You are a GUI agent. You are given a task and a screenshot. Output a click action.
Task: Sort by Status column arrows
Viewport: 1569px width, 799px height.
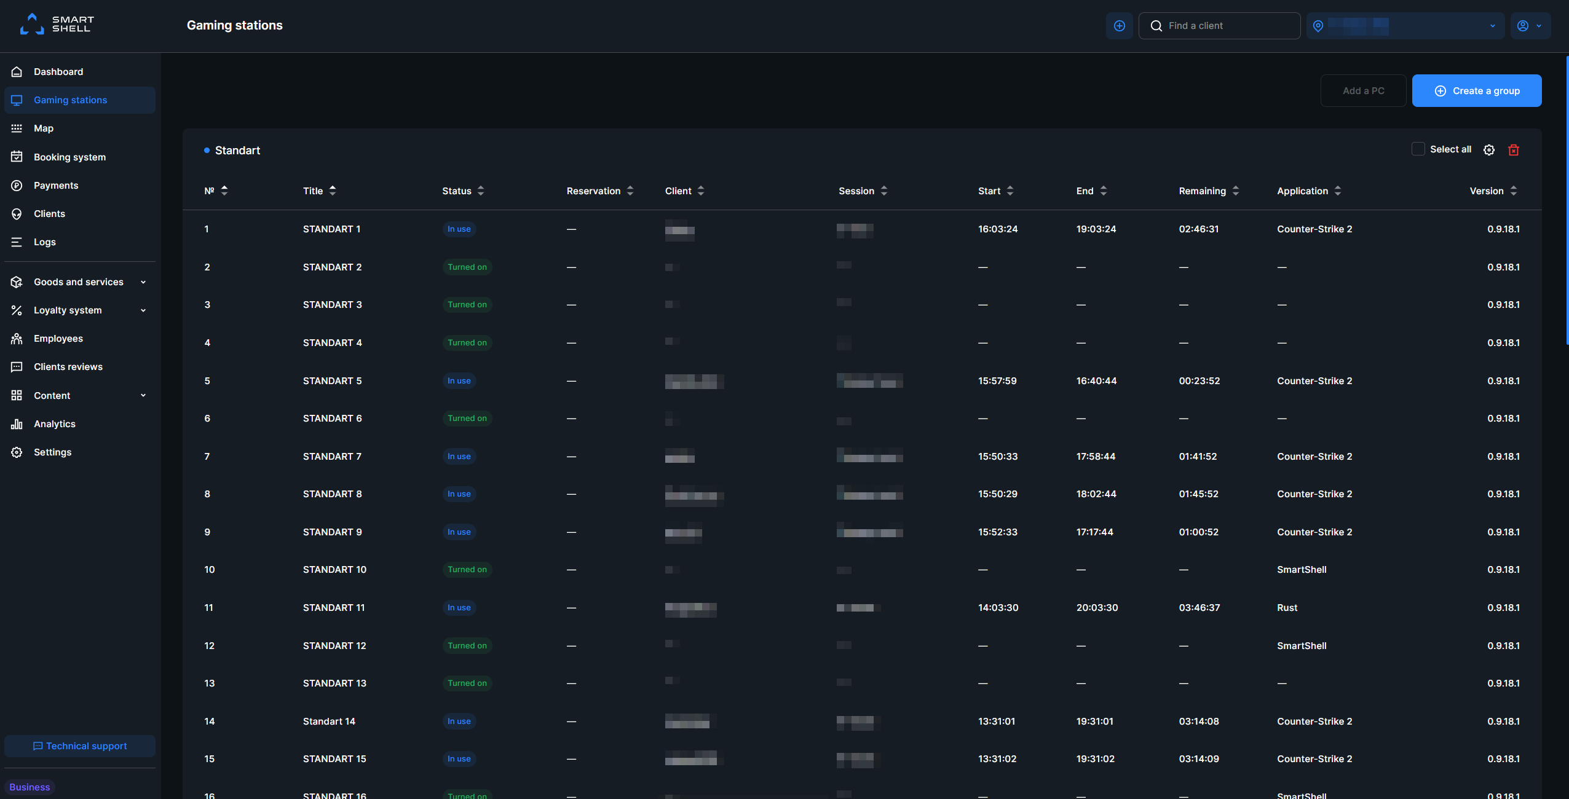tap(481, 191)
